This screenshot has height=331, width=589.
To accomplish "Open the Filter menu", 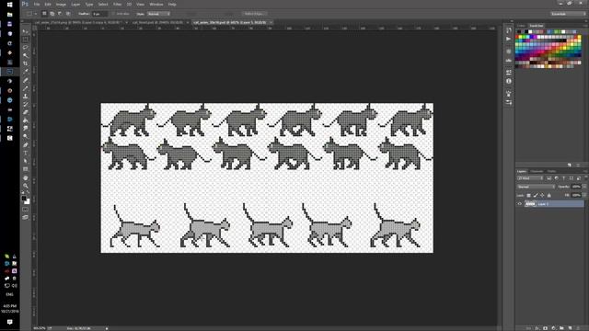I will (x=117, y=5).
